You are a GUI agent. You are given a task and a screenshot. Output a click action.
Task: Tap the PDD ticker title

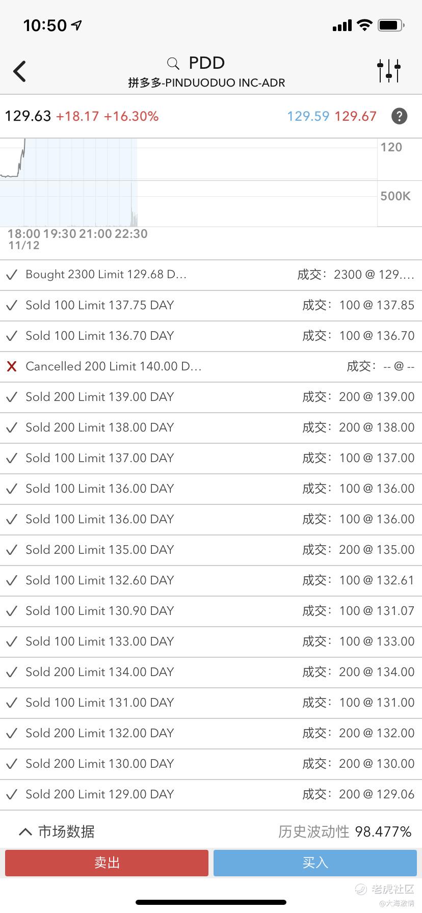[206, 63]
